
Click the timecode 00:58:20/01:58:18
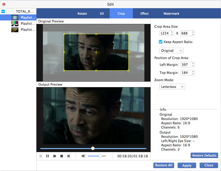point(133,156)
